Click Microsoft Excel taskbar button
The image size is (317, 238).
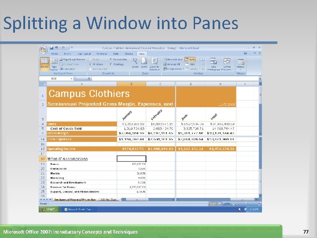(x=80, y=209)
